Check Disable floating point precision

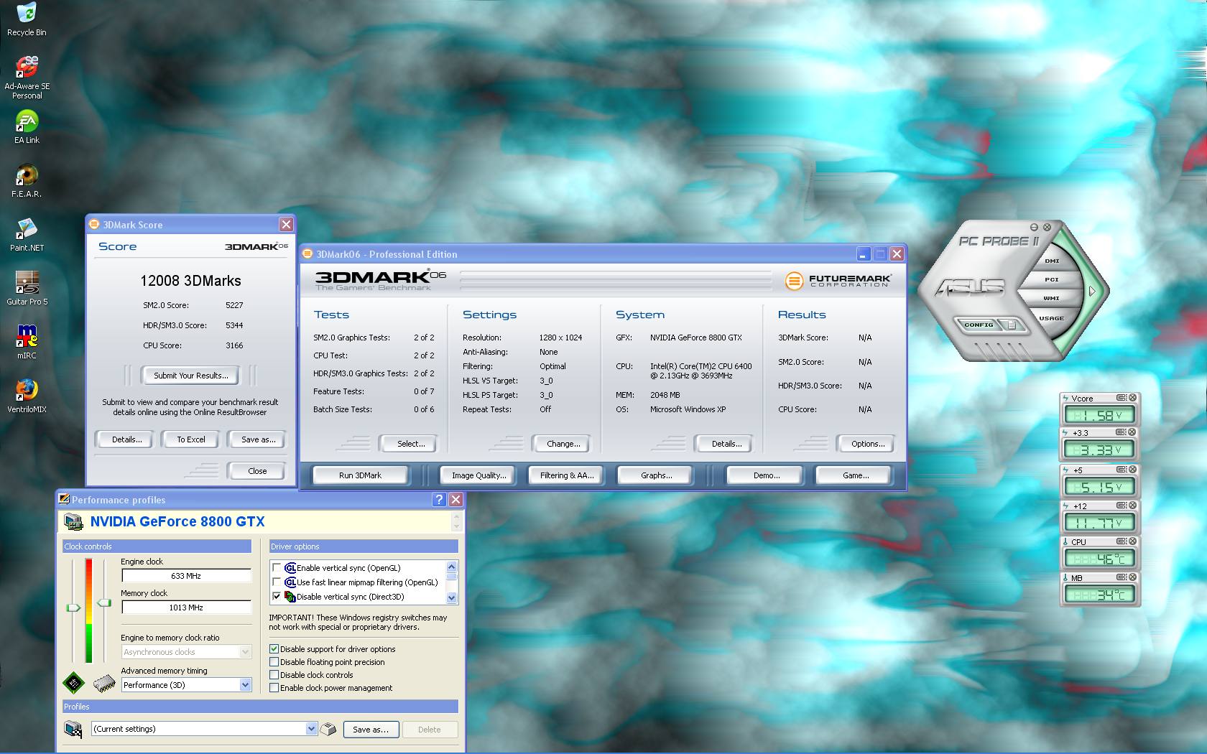[x=274, y=662]
